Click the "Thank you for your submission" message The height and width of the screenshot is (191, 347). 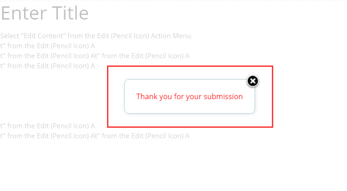coord(189,96)
